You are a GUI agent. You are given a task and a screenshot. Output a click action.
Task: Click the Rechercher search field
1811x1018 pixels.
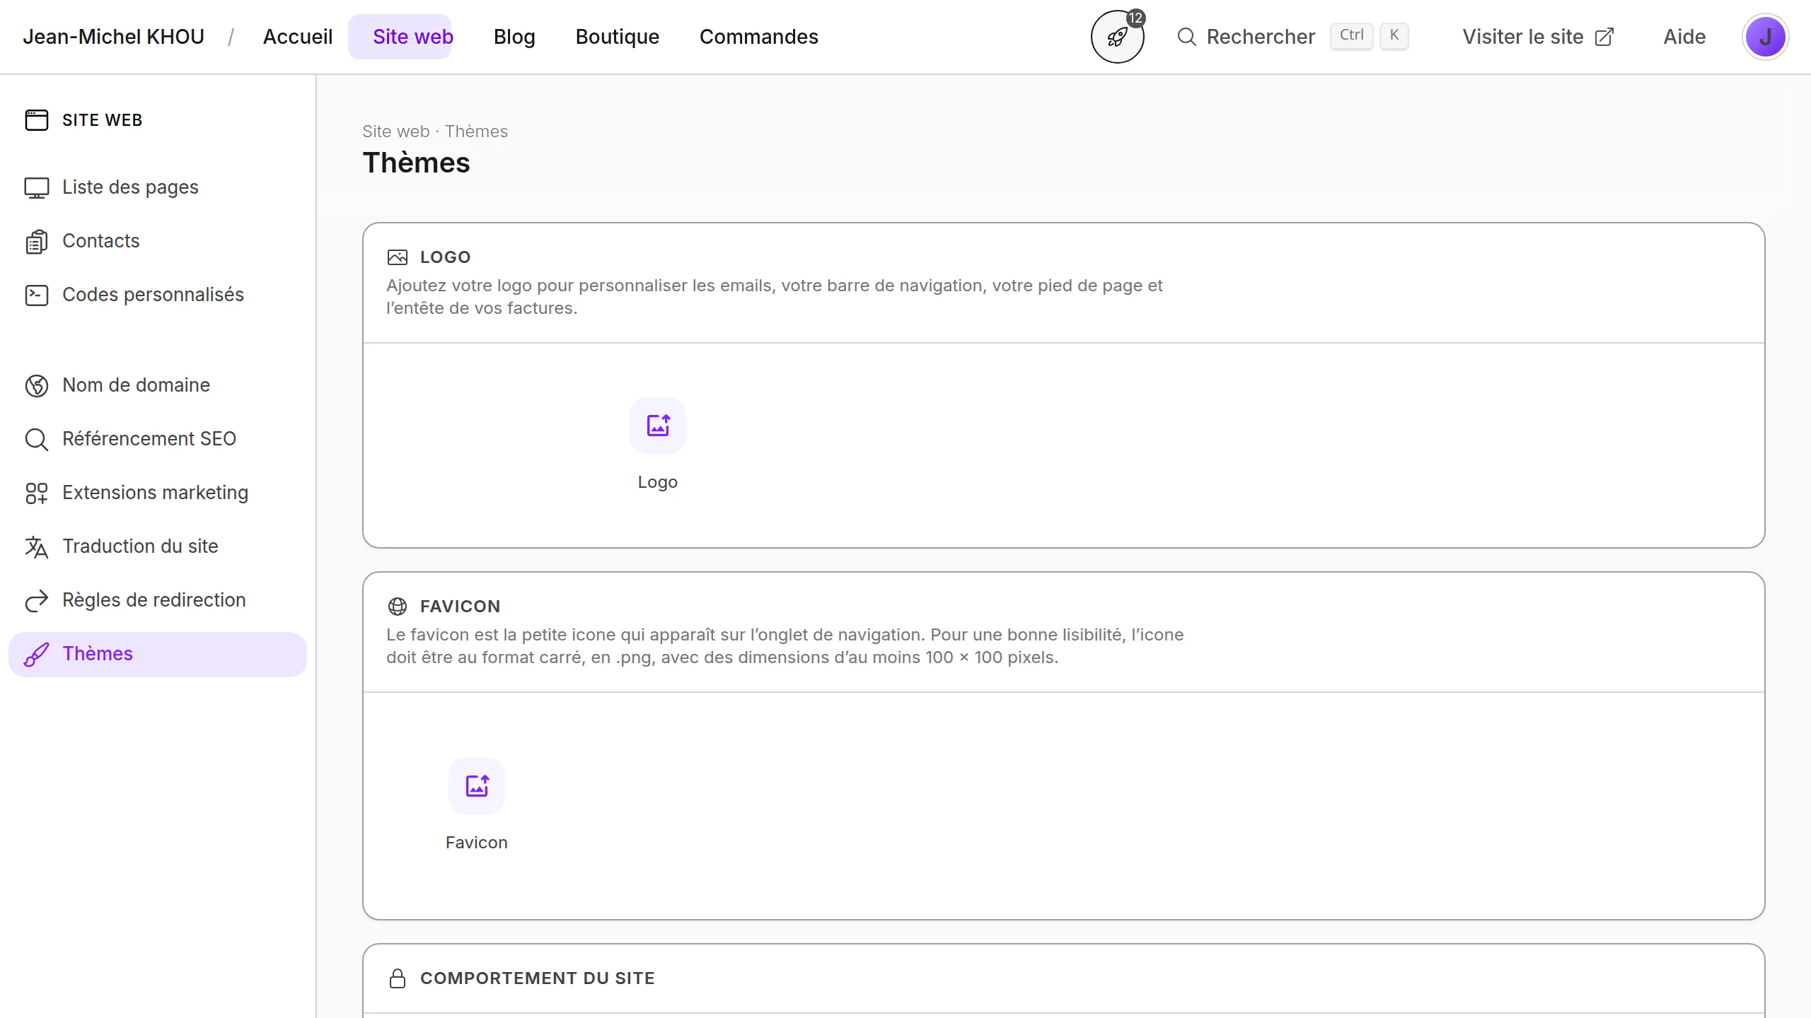click(x=1261, y=37)
